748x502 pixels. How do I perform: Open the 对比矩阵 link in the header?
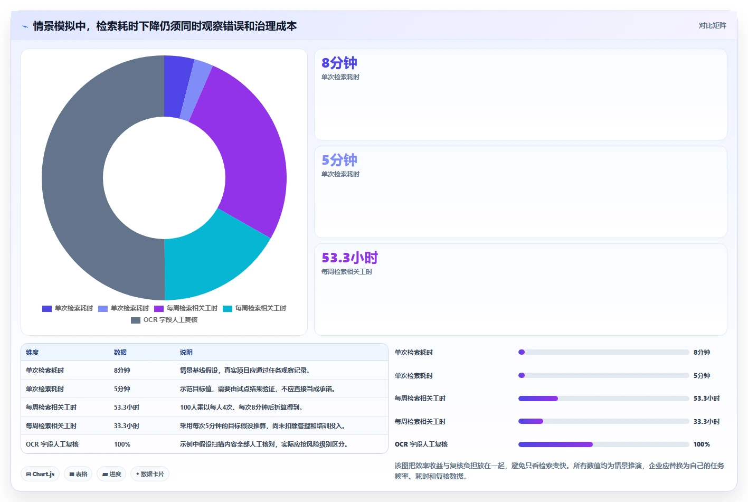coord(712,25)
